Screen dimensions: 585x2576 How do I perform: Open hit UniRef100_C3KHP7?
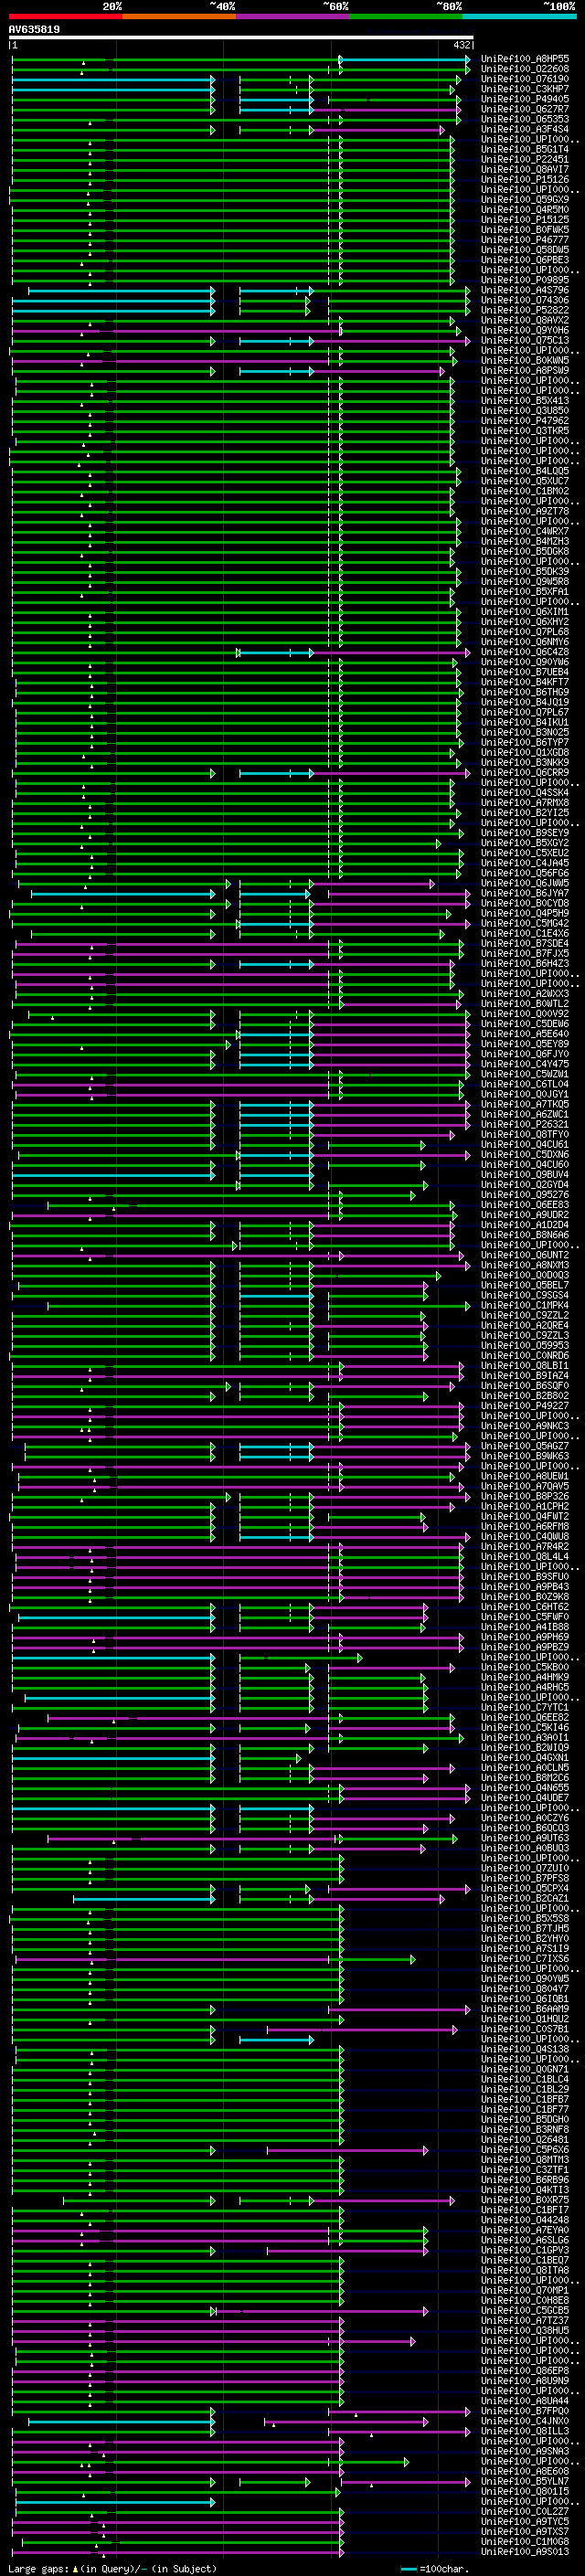[x=525, y=89]
